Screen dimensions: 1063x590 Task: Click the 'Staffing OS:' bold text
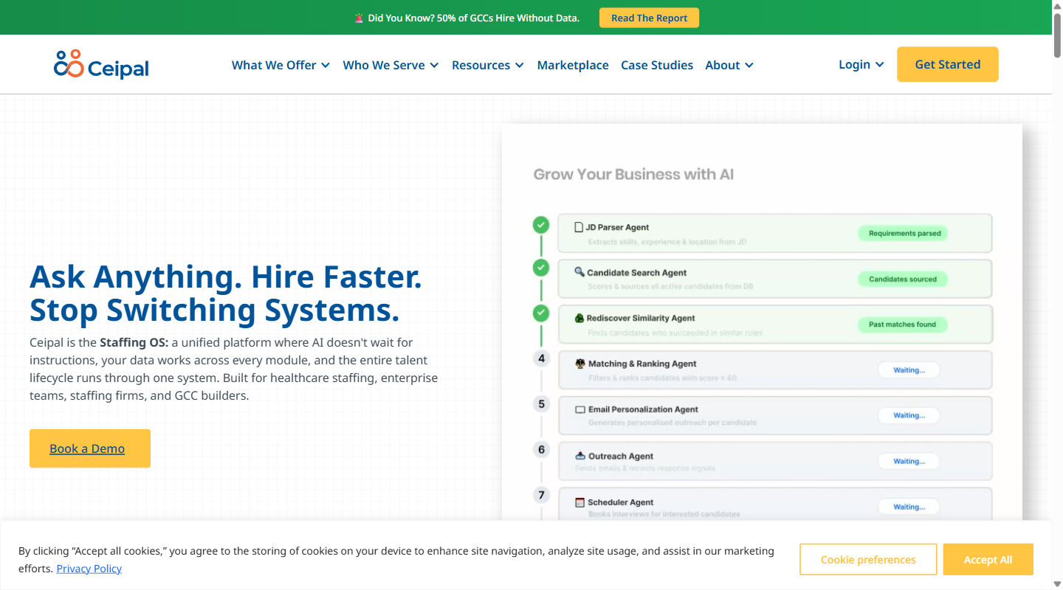tap(134, 342)
